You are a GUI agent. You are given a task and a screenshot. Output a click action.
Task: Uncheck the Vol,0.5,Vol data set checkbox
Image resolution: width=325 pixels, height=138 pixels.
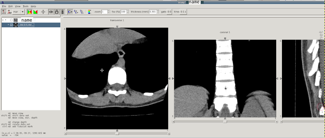click(x=12, y=25)
